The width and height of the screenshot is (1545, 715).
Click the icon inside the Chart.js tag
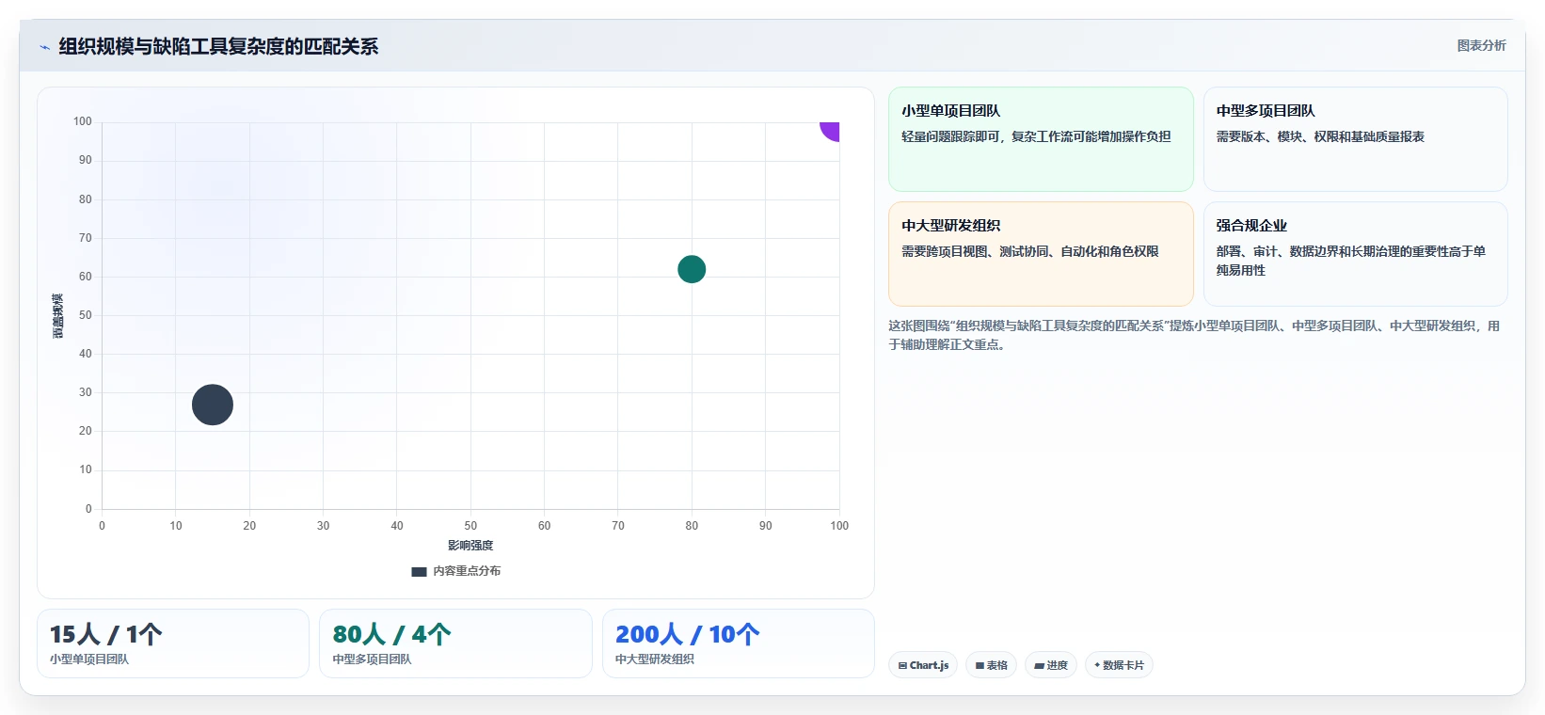902,665
